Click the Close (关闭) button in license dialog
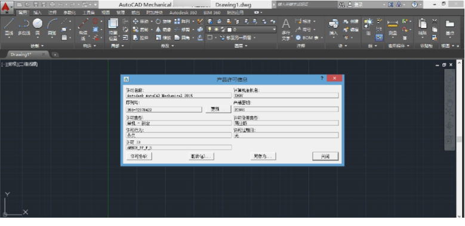This screenshot has width=465, height=226. click(325, 156)
